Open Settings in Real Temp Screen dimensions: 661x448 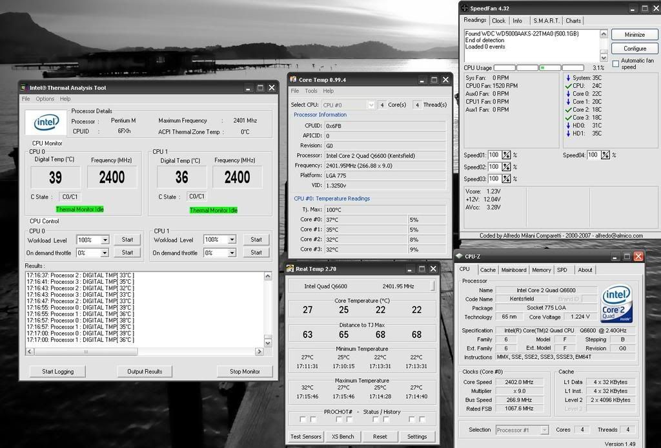coord(417,436)
